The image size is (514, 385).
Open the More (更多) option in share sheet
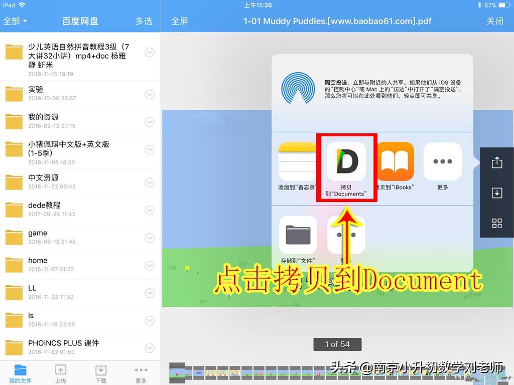[x=443, y=160]
